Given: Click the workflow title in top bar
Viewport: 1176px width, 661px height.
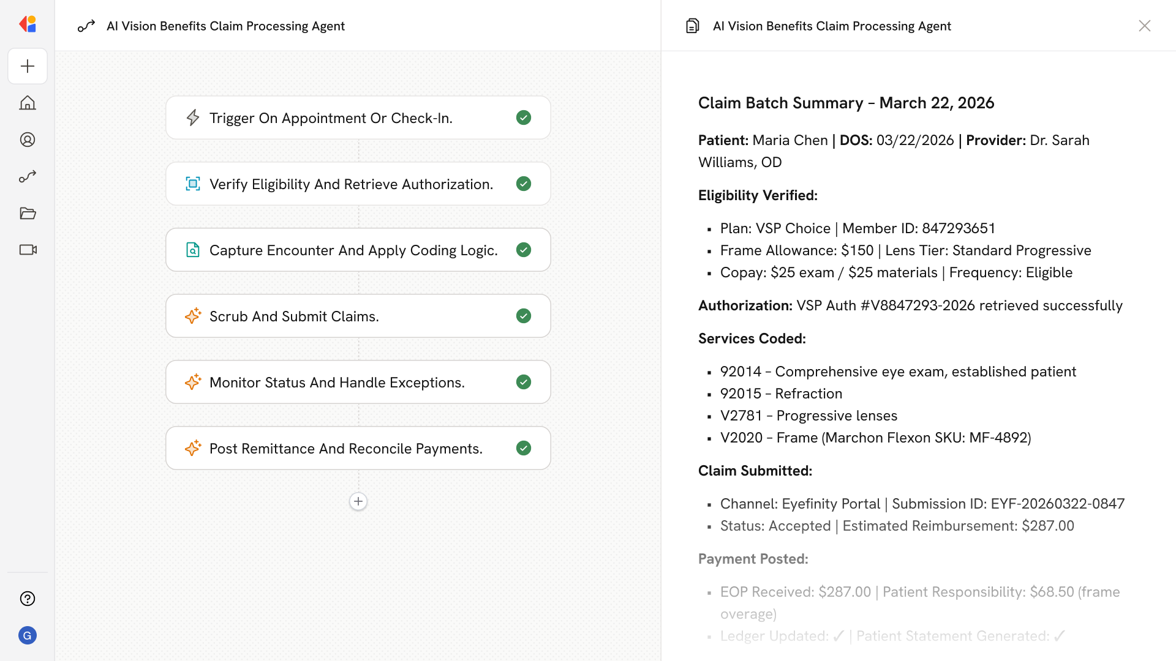Looking at the screenshot, I should (225, 26).
